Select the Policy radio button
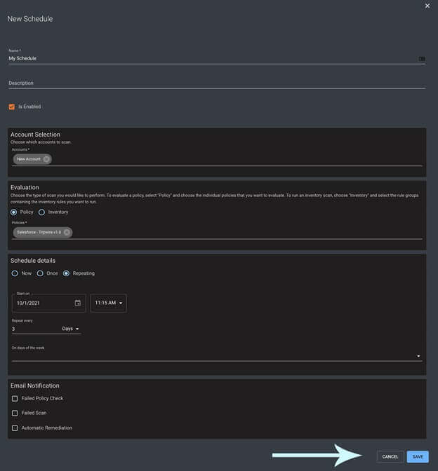 [14, 212]
